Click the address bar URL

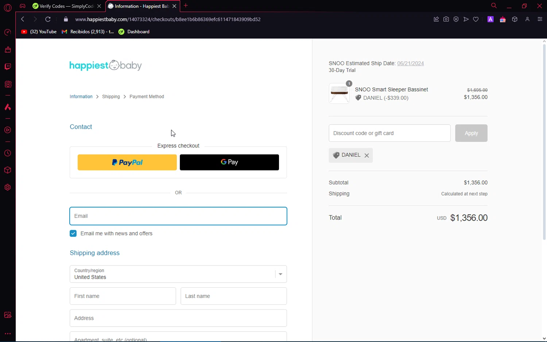tap(168, 19)
